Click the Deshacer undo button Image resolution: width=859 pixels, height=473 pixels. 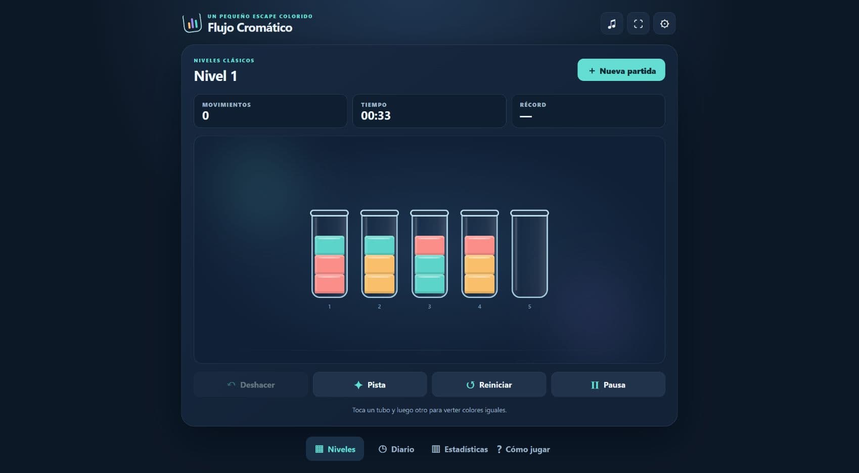[251, 384]
